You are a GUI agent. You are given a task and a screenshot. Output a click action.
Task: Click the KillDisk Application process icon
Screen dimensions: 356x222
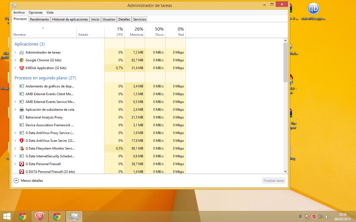click(22, 68)
